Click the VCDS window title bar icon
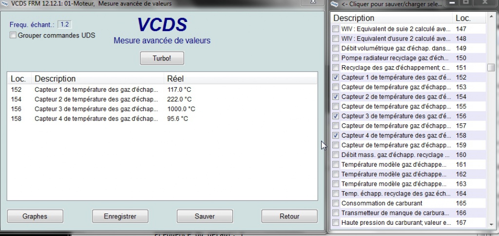Image resolution: width=499 pixels, height=236 pixels. 5,3
